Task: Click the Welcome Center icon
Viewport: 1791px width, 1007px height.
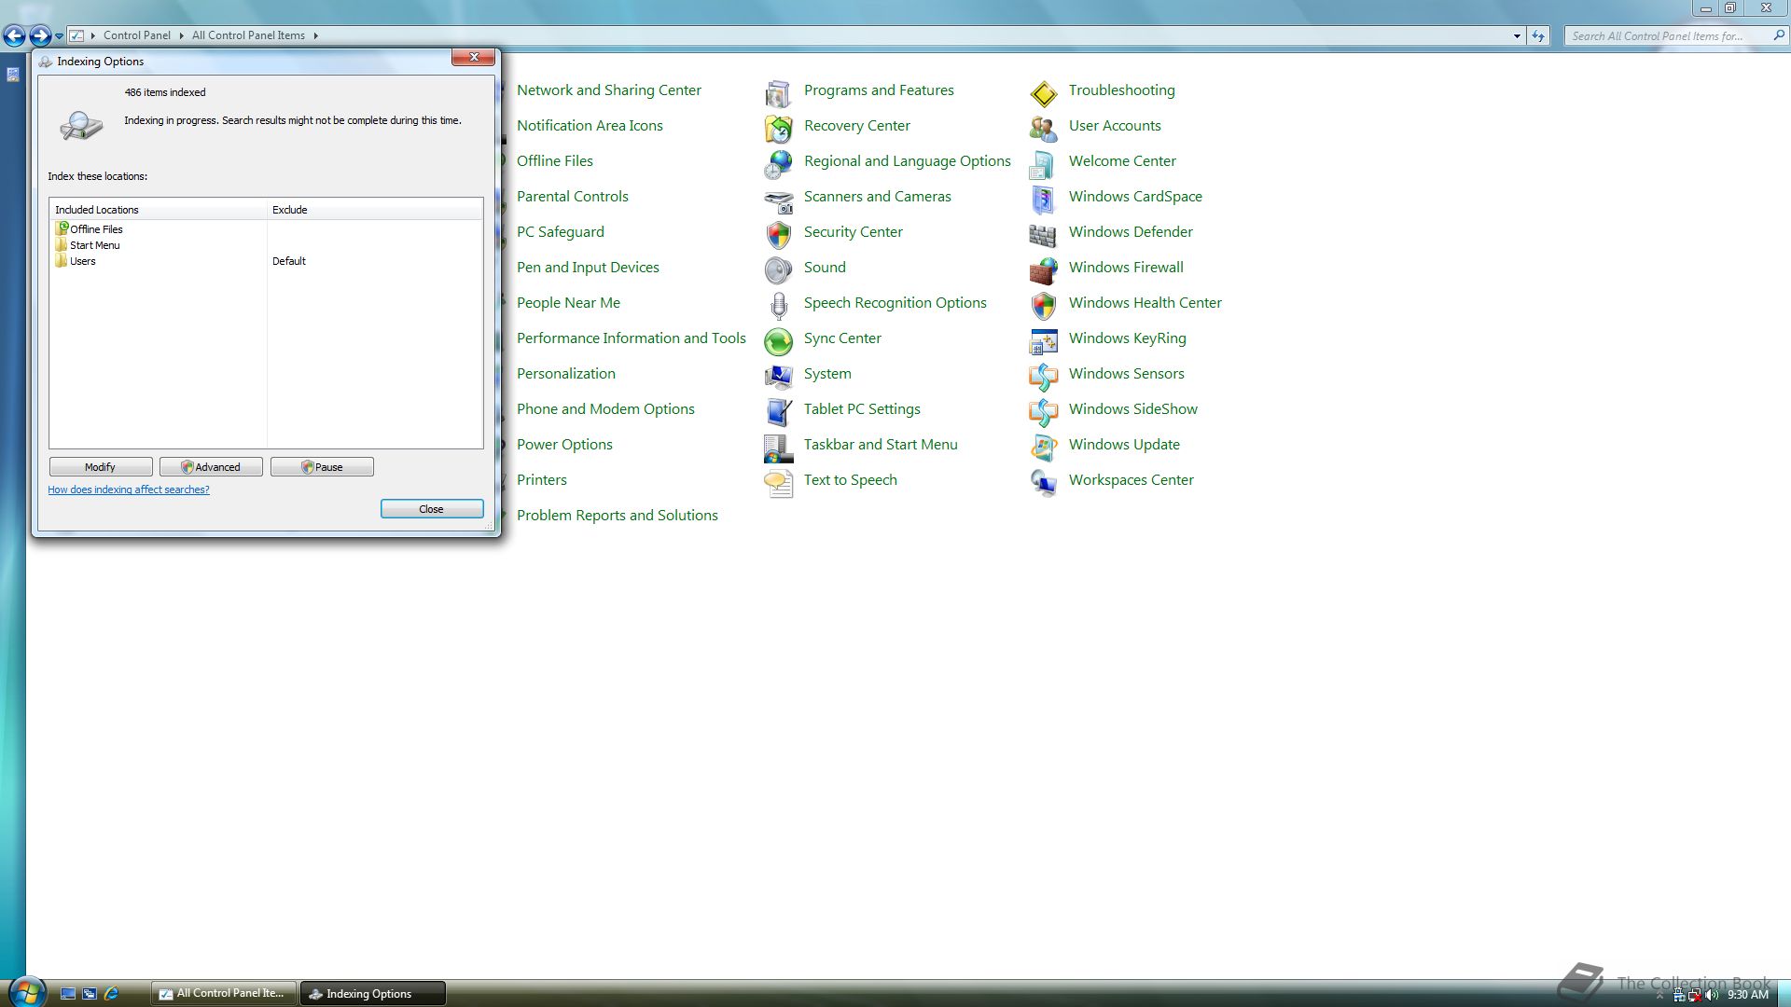Action: [x=1043, y=164]
